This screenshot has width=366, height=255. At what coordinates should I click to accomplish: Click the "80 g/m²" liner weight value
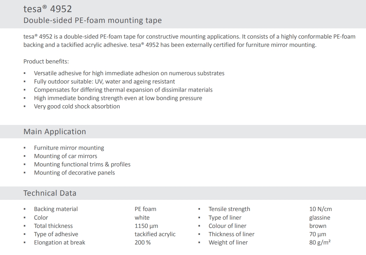pyautogui.click(x=319, y=243)
